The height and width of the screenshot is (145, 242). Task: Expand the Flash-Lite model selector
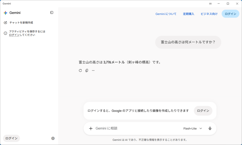point(193,128)
